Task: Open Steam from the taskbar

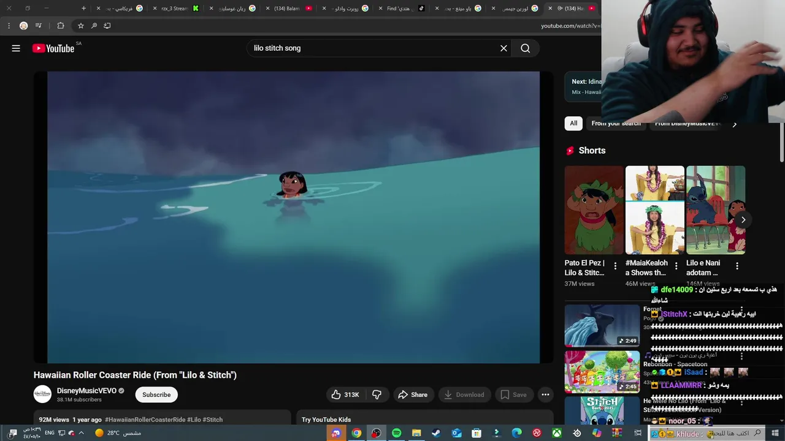Action: (x=436, y=433)
